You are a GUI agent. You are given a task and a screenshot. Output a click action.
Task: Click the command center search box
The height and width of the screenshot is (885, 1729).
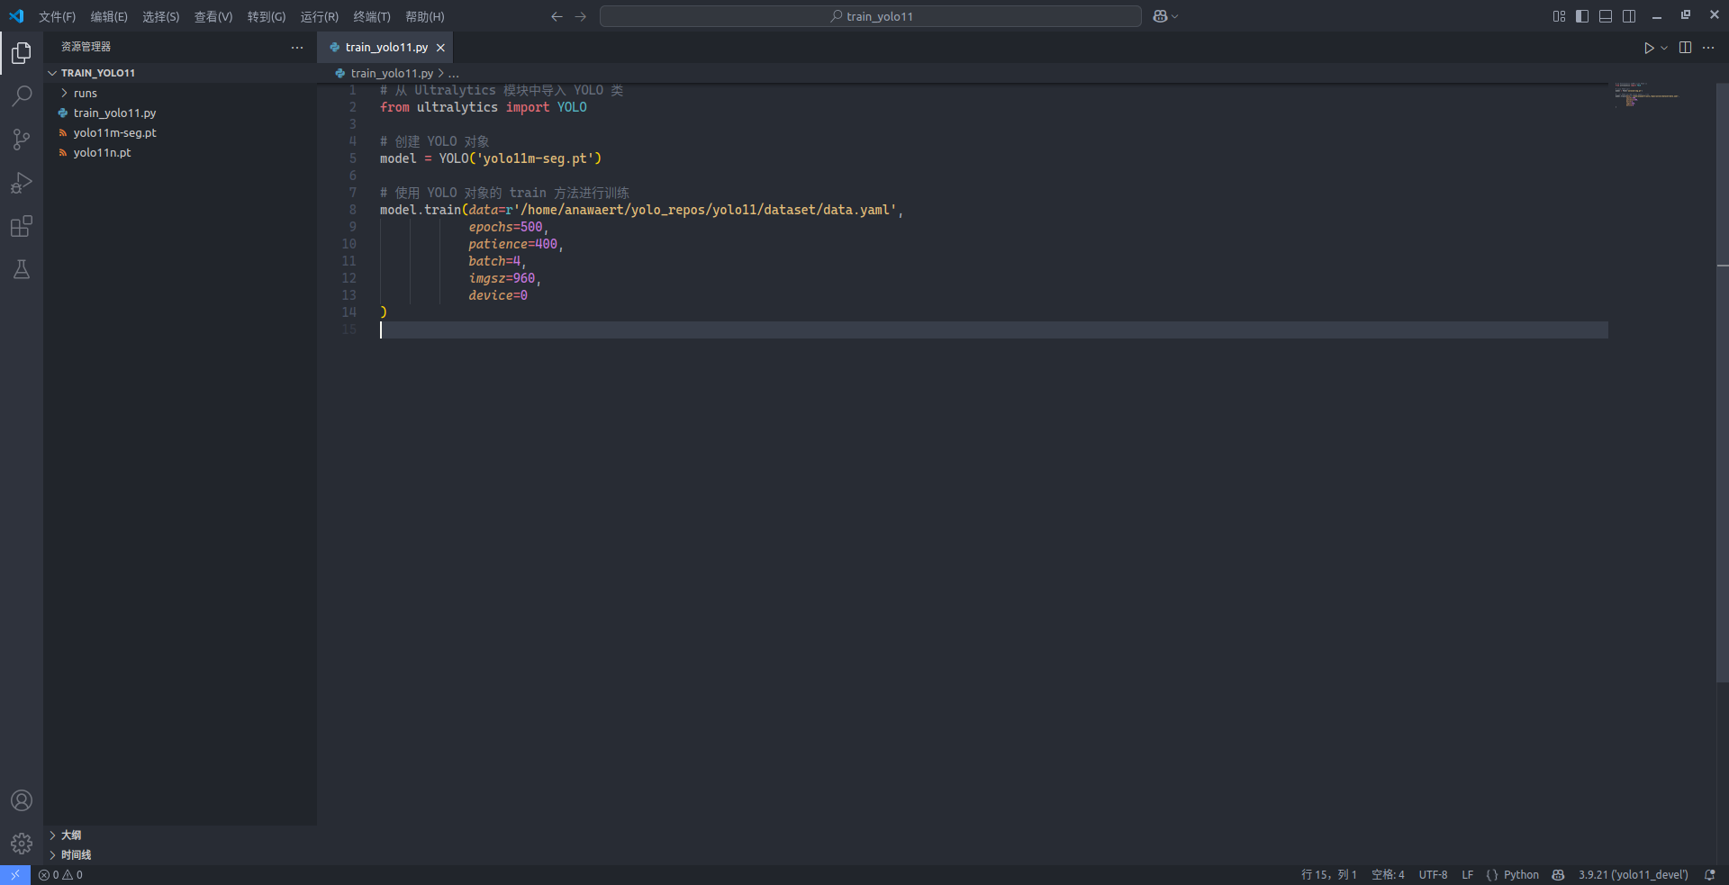click(870, 16)
